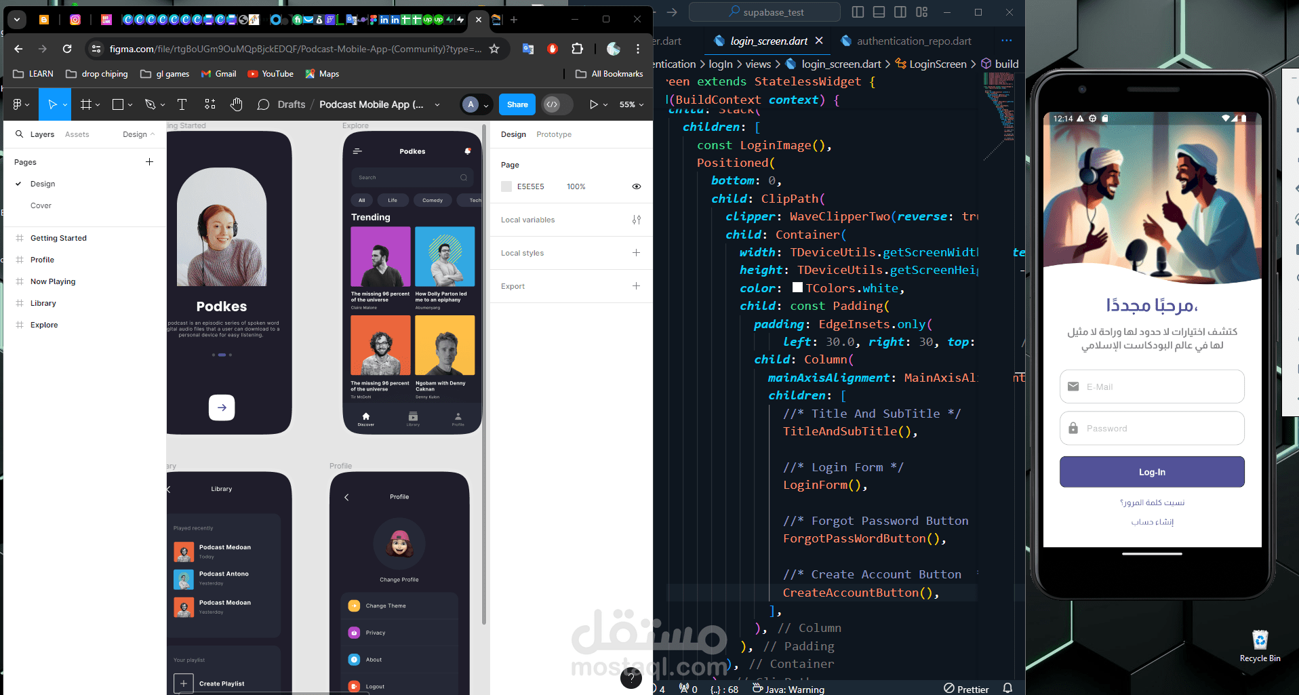
Task: Open VS Code notifications bell
Action: point(1008,688)
